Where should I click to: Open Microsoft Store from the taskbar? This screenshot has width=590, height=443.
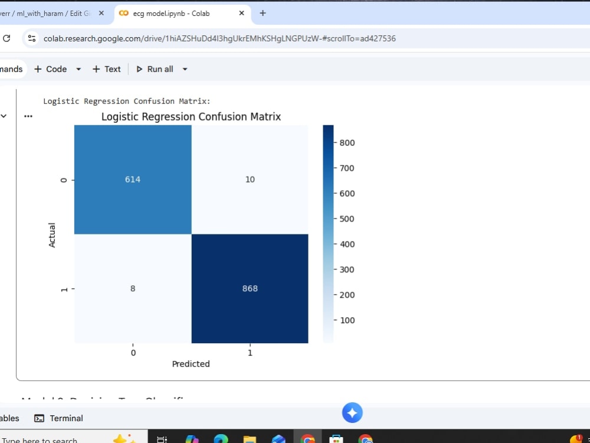click(x=336, y=439)
